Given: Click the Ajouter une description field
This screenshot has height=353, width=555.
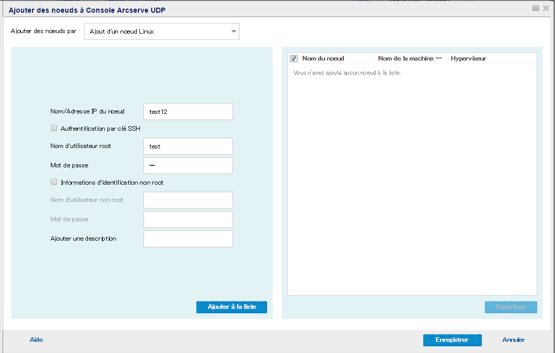Looking at the screenshot, I should (188, 239).
